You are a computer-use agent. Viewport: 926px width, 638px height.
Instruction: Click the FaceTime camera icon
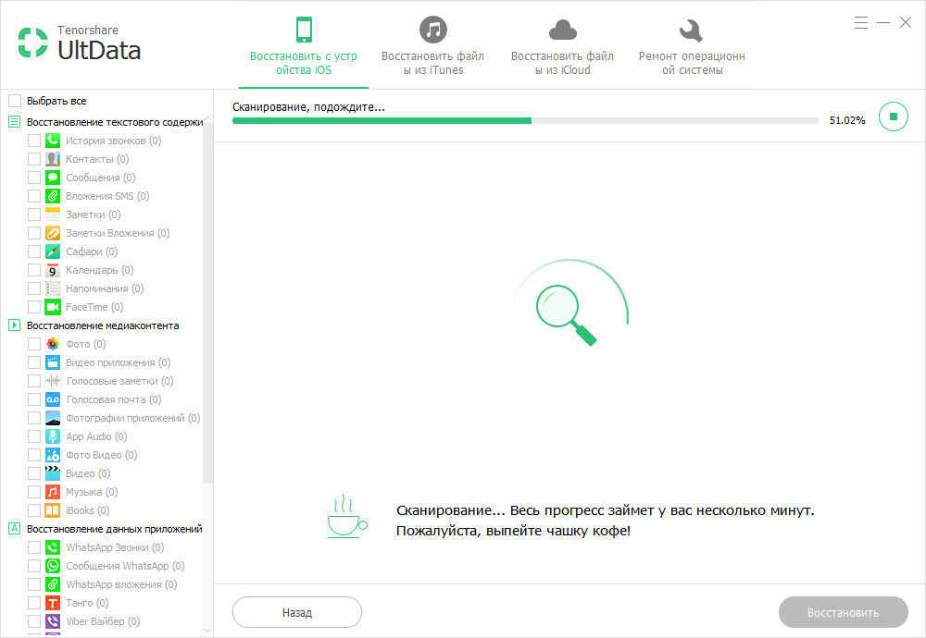[53, 307]
